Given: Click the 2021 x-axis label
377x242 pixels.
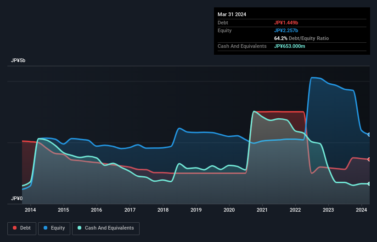Looking at the screenshot, I should (x=262, y=210).
